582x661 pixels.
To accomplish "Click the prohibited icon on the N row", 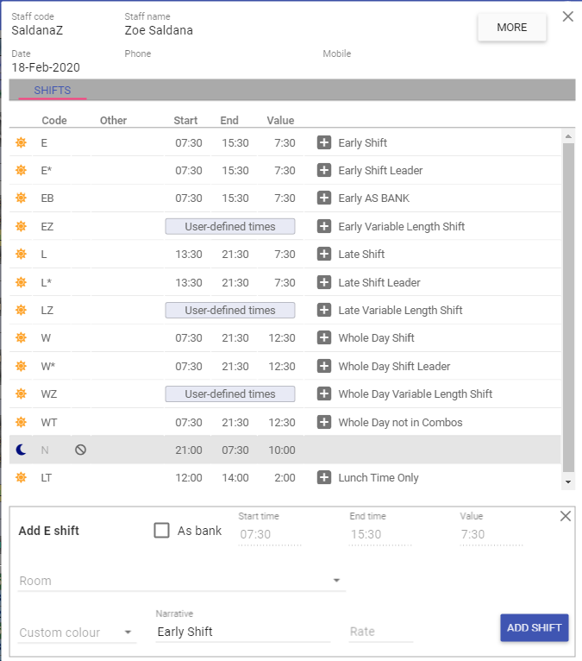I will 80,450.
